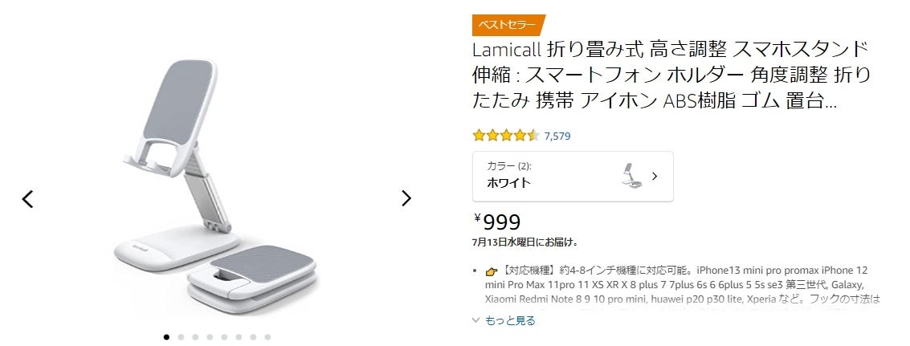Show the sixth carousel image dot
The width and height of the screenshot is (910, 346).
(239, 337)
